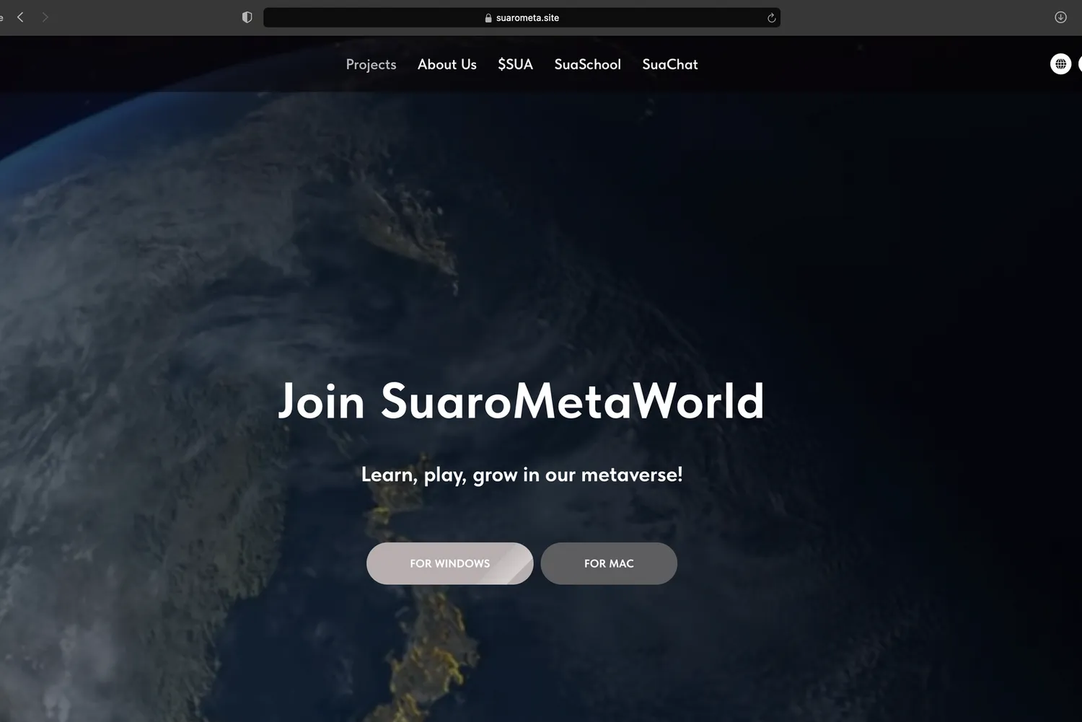Open the $SUA token page

(515, 64)
